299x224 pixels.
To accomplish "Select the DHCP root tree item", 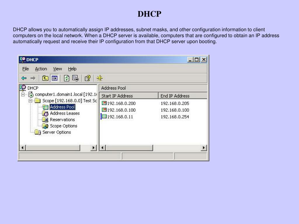I will (x=33, y=88).
